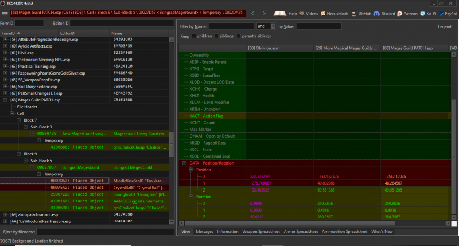
Task: Focus the Filter by filename field
Action: pos(105,232)
